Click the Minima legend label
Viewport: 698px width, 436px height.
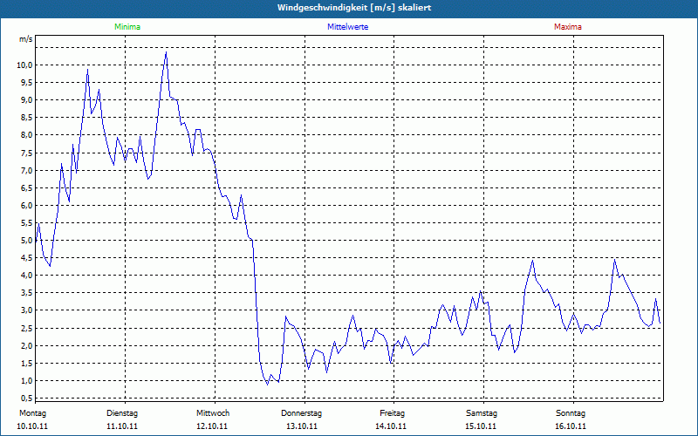coord(127,27)
